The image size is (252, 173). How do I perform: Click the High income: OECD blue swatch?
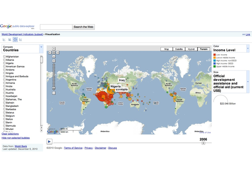coord(214,64)
